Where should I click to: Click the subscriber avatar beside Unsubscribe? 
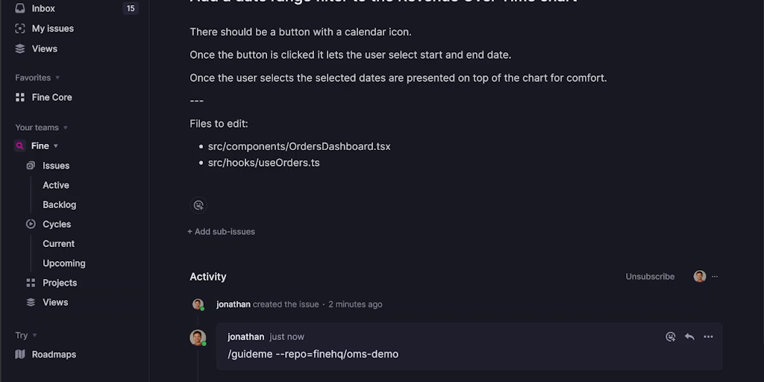699,277
